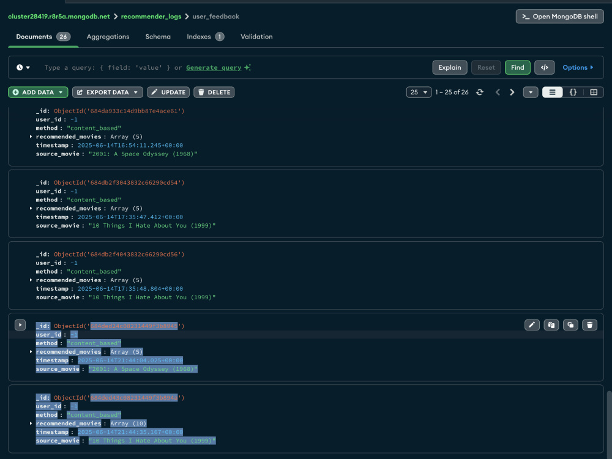The width and height of the screenshot is (612, 459).
Task: Expand recommended_movies in the 16:54:11 document
Action: [x=31, y=136]
